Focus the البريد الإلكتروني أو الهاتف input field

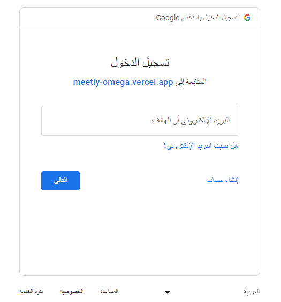(x=140, y=121)
